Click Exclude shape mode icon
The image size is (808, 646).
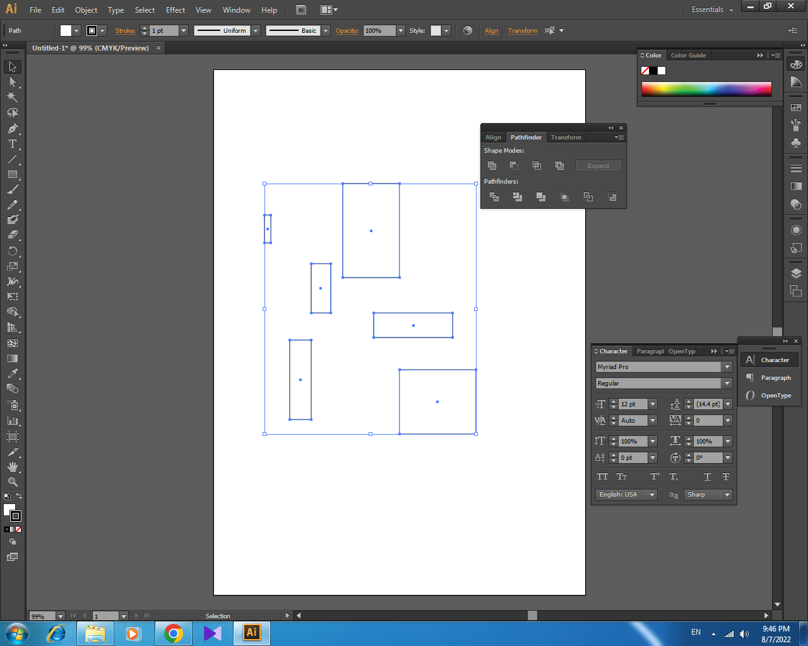[560, 166]
